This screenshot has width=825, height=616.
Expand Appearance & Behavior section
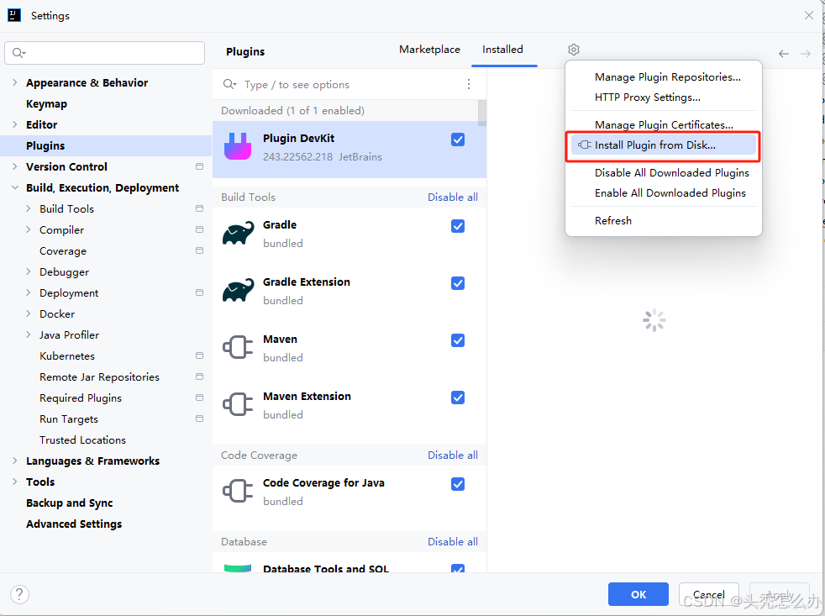[15, 82]
